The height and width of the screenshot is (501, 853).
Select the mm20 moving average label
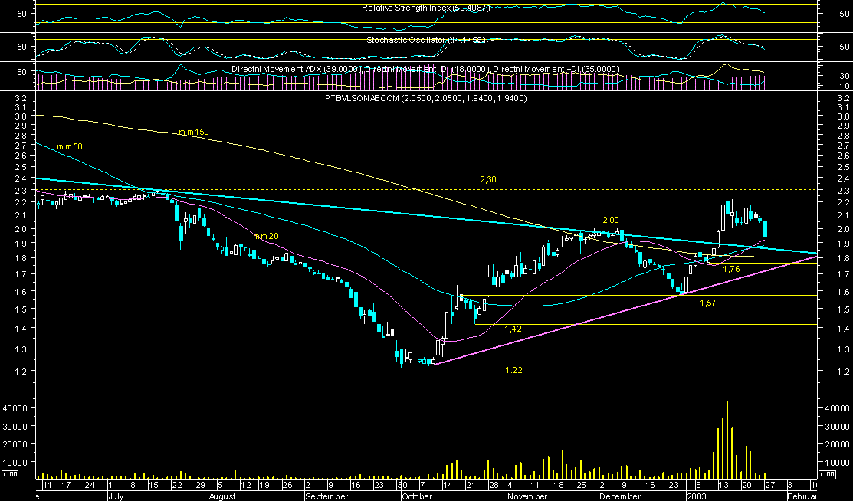(265, 236)
